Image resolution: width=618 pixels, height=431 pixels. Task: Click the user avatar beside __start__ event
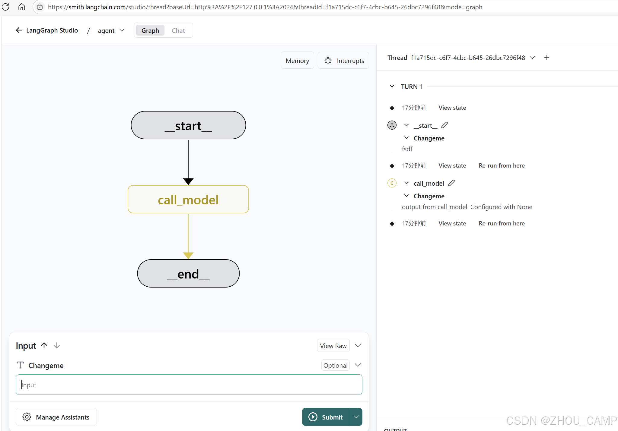pyautogui.click(x=392, y=125)
